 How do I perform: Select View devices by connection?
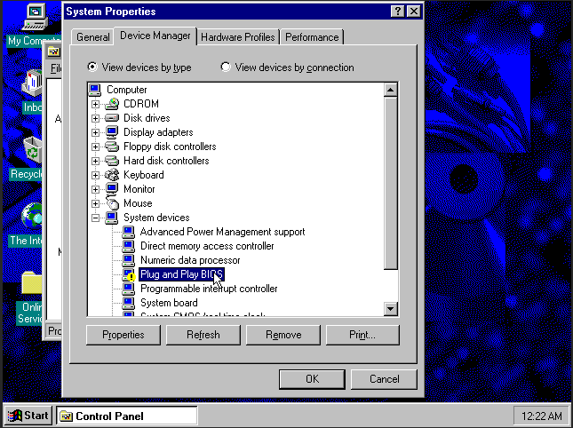[226, 67]
